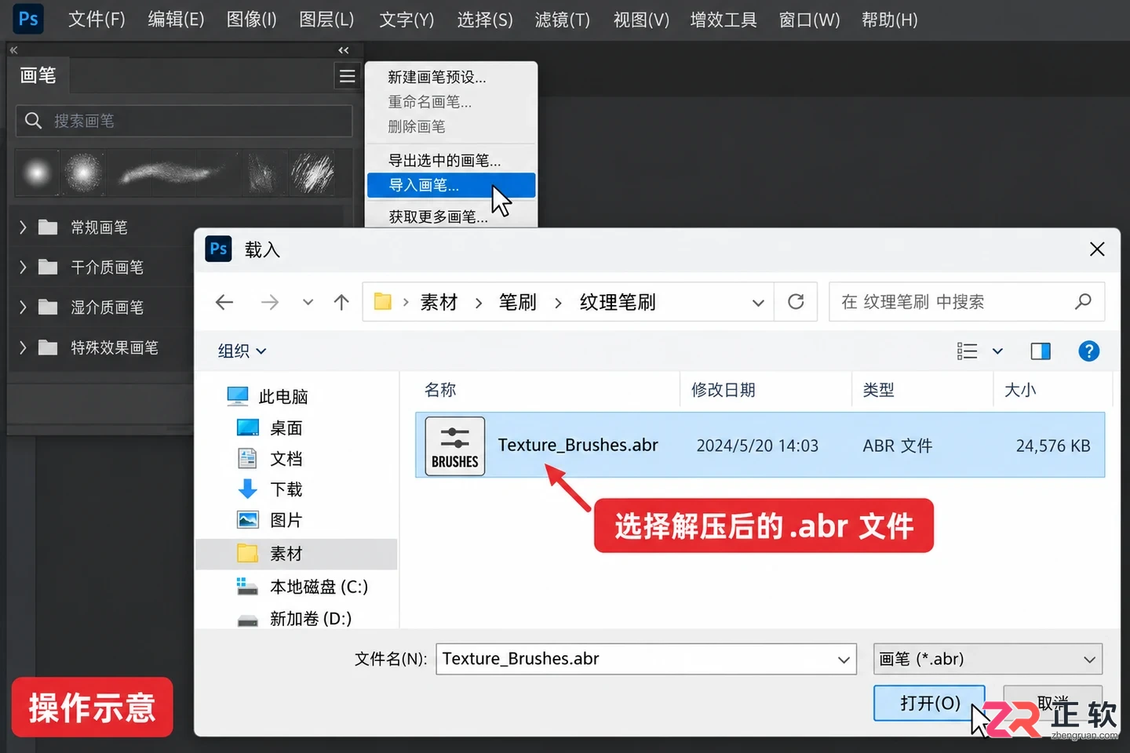1130x753 pixels.
Task: Open the 组织 dropdown menu
Action: pyautogui.click(x=242, y=351)
